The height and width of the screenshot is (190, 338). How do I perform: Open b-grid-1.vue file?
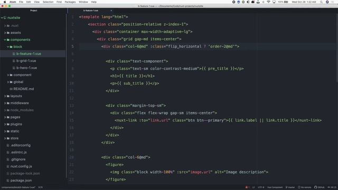[x=26, y=61]
